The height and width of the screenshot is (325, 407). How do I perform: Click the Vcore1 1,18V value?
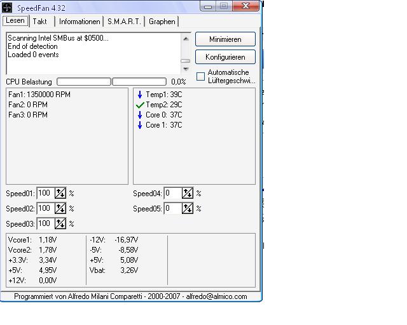coord(48,240)
